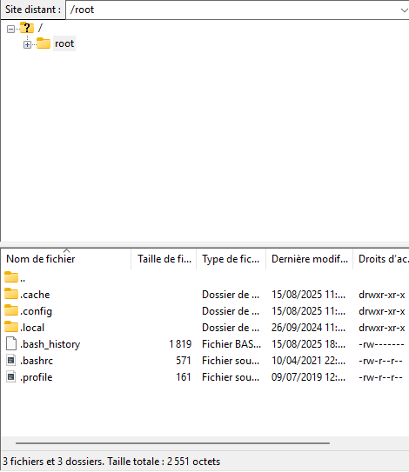This screenshot has width=409, height=472.
Task: Select the .cache folder icon
Action: pos(11,294)
